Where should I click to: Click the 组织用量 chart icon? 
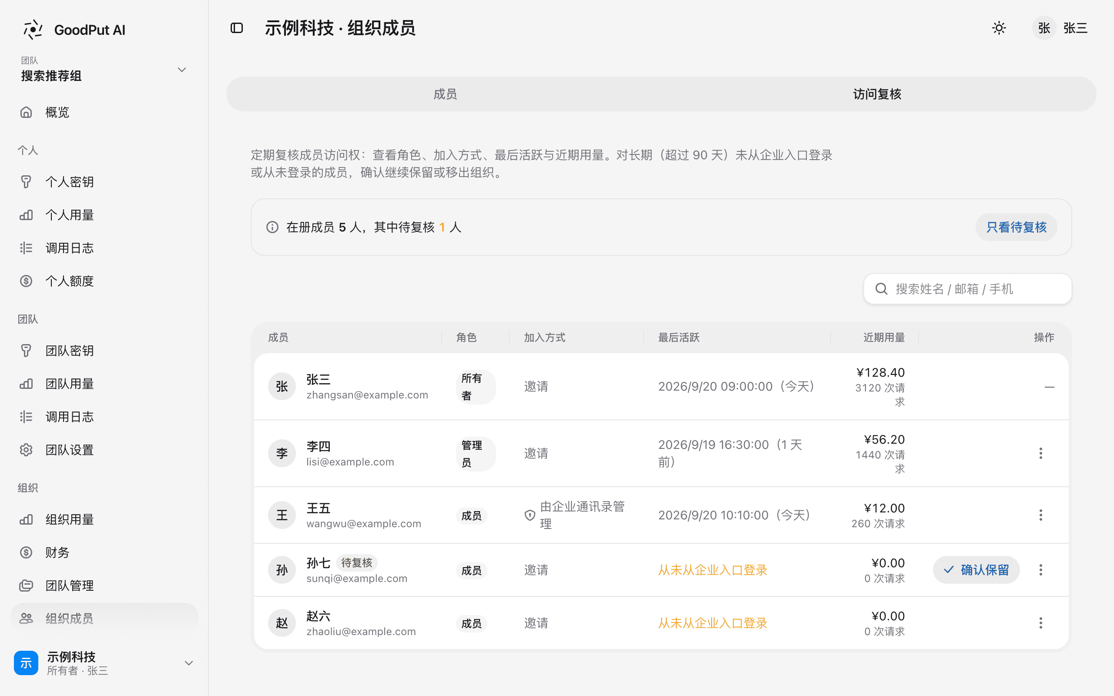click(x=26, y=520)
